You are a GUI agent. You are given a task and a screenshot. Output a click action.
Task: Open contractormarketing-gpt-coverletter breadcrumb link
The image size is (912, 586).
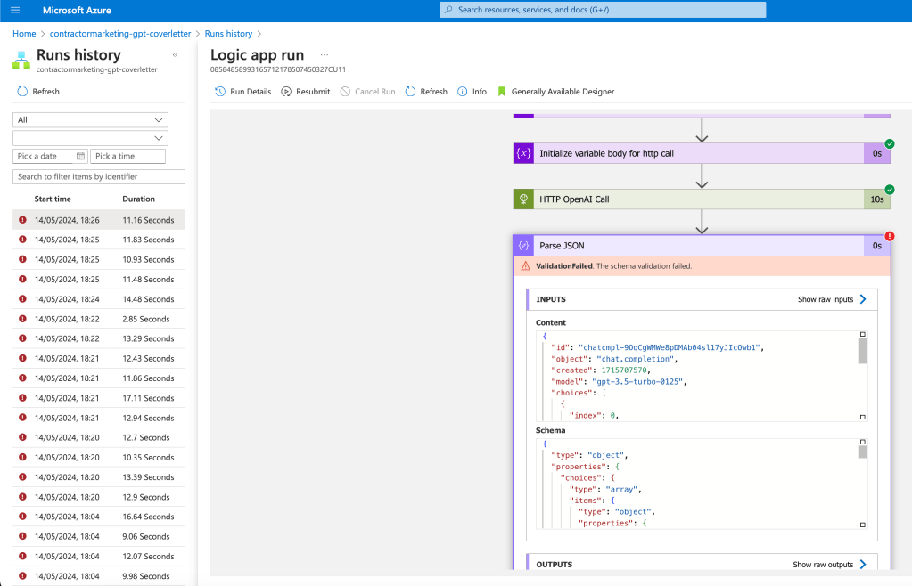(x=120, y=34)
